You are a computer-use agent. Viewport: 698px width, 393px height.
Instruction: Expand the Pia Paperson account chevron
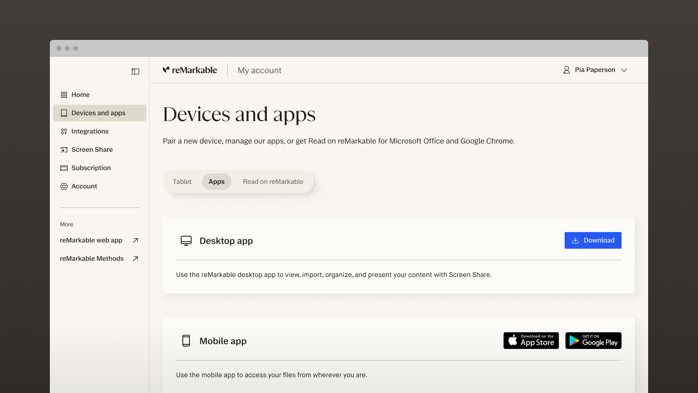(x=624, y=70)
